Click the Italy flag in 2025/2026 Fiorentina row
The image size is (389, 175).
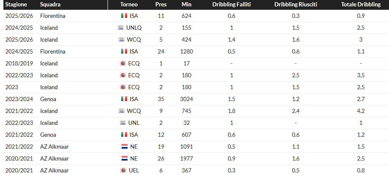coord(124,16)
